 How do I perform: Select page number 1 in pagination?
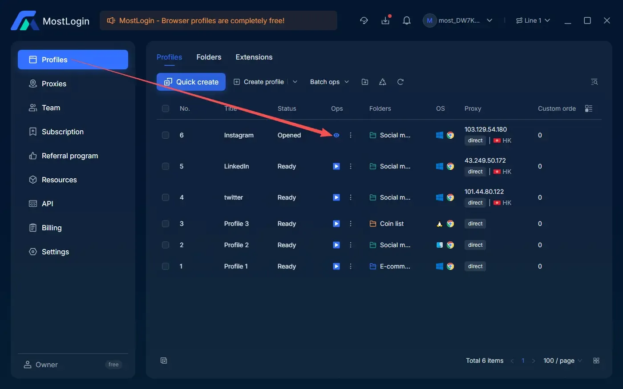(523, 361)
